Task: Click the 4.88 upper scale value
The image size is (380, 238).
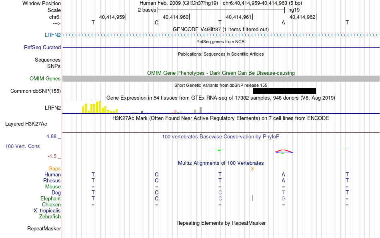Action: click(x=51, y=136)
